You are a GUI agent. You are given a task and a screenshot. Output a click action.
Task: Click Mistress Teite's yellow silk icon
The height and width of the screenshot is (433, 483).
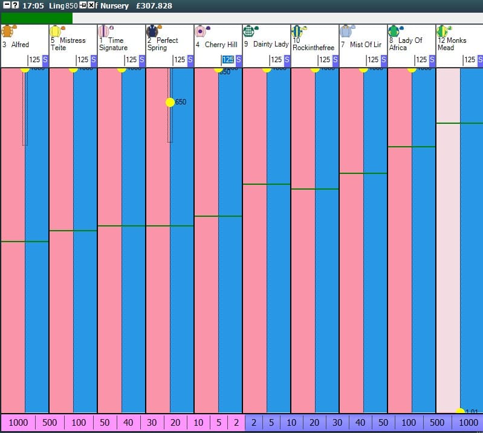coord(57,31)
